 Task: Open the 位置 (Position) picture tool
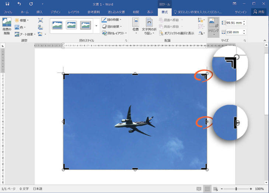135,26
